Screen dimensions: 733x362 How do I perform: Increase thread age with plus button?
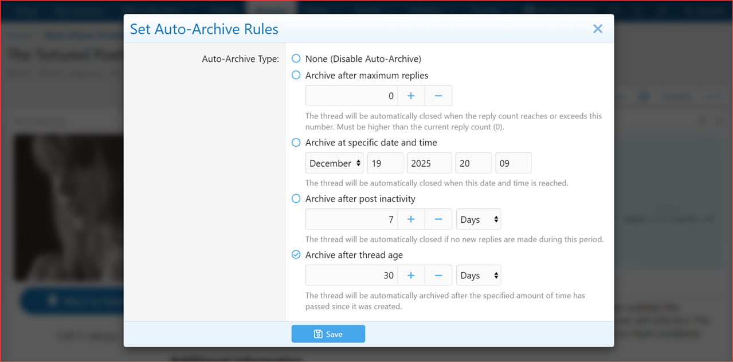pos(411,276)
